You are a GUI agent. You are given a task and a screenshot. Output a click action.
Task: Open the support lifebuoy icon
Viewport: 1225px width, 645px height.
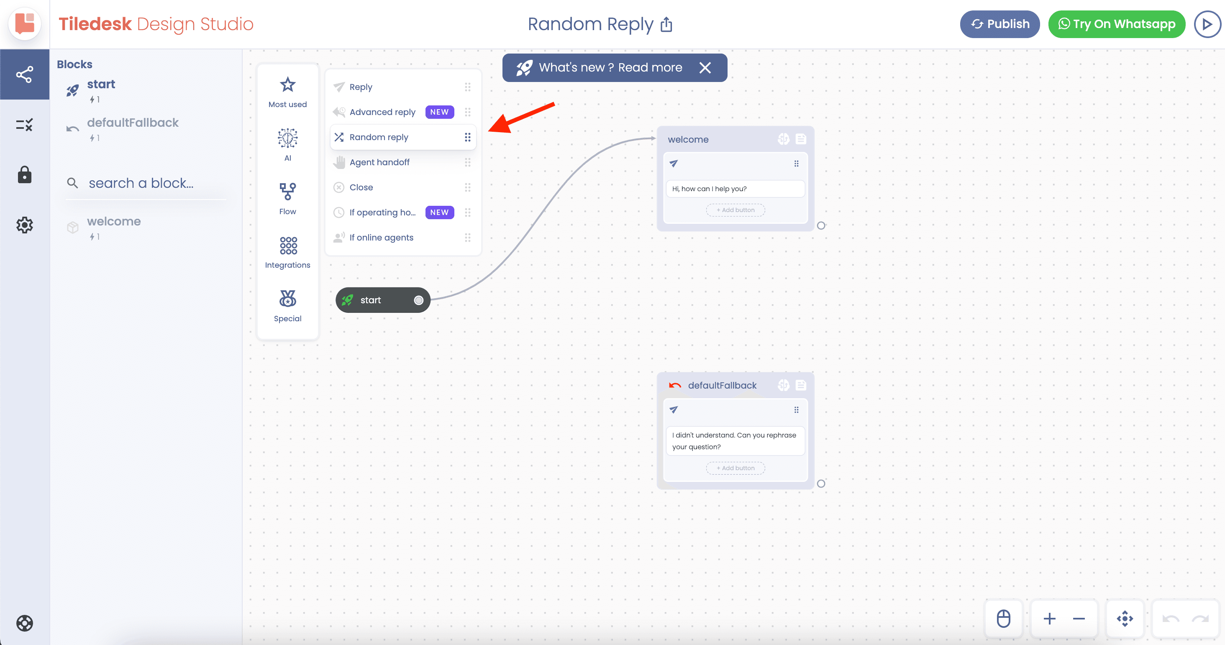25,623
